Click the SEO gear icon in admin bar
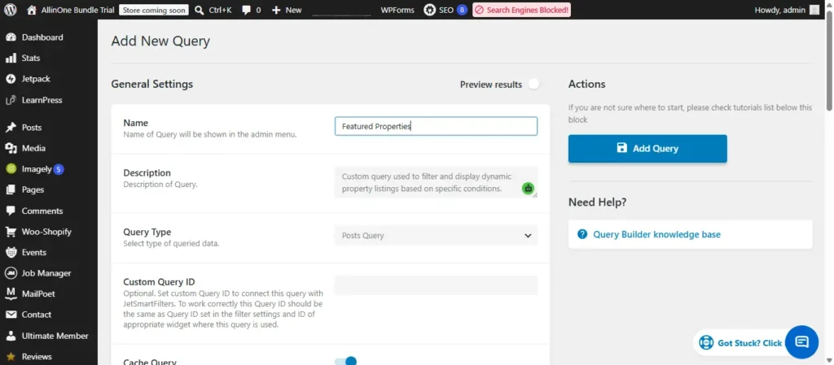The width and height of the screenshot is (834, 365). tap(429, 10)
